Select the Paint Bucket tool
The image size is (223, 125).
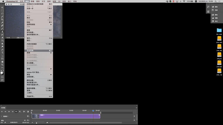2,41
